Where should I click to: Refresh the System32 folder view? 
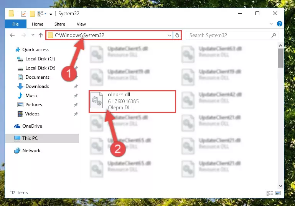177,35
